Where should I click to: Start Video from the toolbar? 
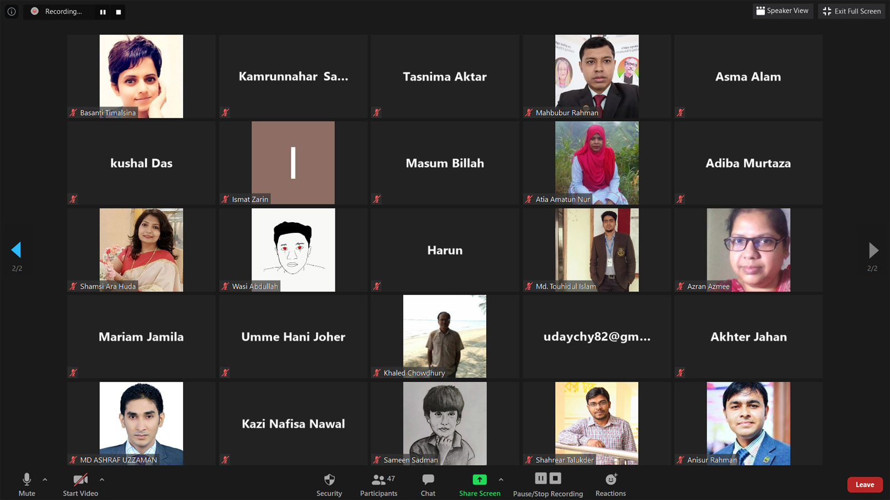pos(81,484)
